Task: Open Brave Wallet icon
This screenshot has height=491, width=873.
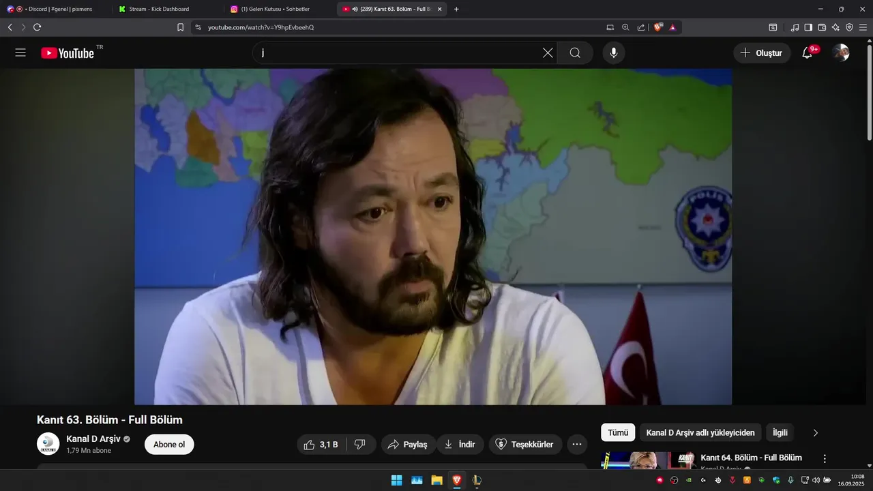Action: click(822, 27)
